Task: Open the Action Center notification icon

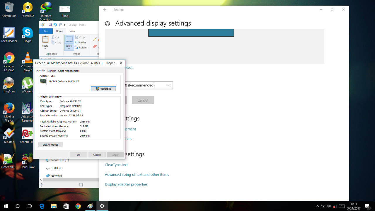Action: tap(367, 206)
